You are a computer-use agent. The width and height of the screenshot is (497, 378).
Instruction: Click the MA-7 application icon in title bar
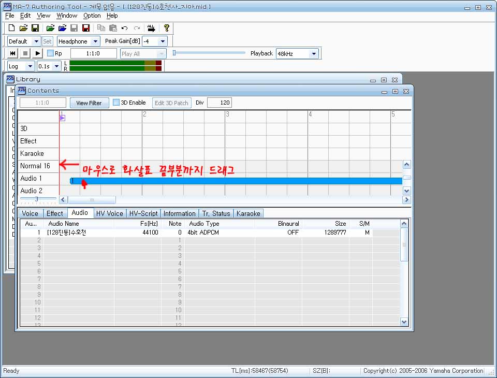7,6
